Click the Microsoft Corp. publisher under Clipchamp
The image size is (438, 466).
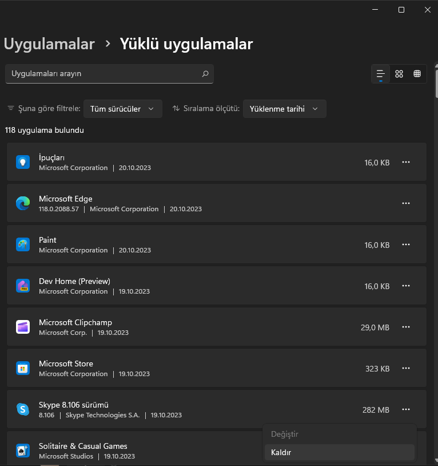click(63, 333)
